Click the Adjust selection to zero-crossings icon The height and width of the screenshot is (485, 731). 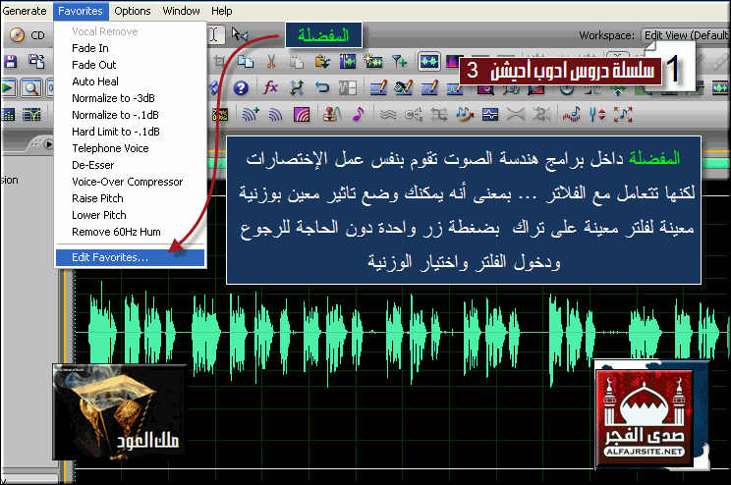click(x=373, y=62)
